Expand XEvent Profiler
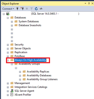 pos(8,95)
